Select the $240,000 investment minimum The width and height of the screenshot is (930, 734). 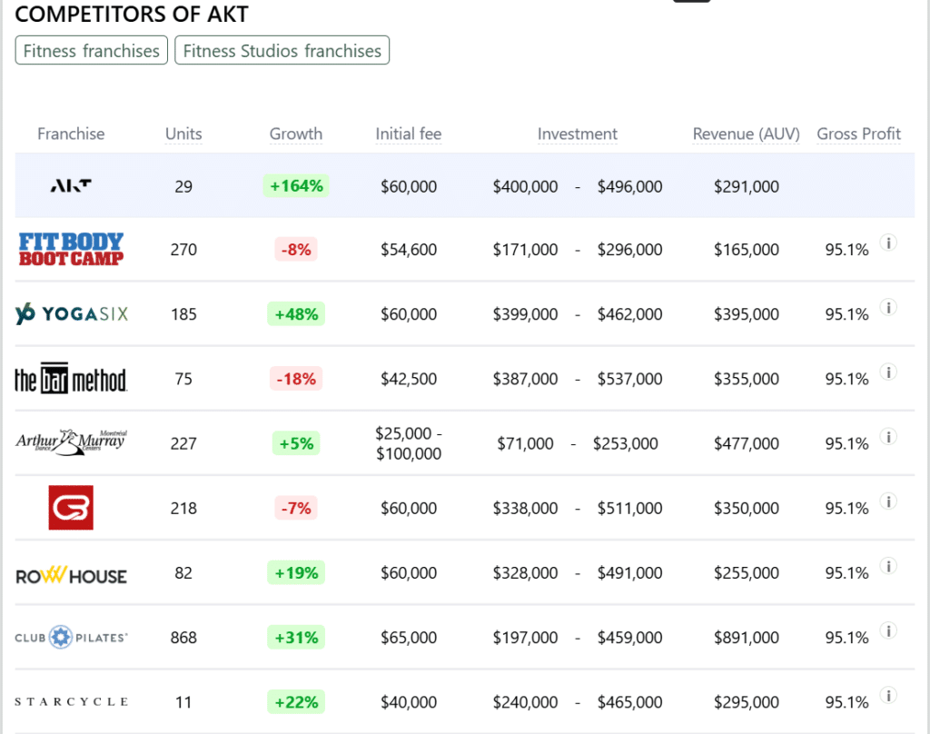pos(525,702)
